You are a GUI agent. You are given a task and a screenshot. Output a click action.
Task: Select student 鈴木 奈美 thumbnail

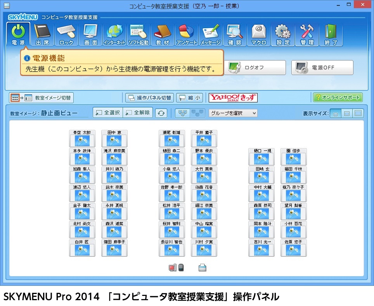pos(114,193)
